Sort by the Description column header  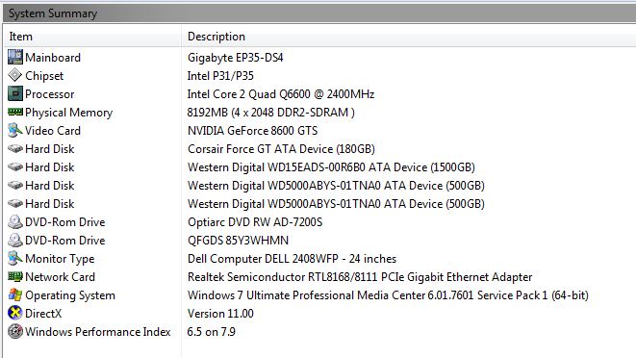[409, 37]
